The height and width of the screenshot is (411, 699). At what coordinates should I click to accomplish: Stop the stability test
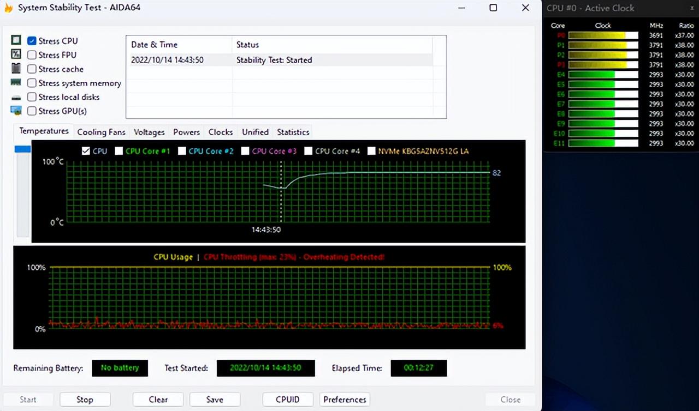coord(85,400)
